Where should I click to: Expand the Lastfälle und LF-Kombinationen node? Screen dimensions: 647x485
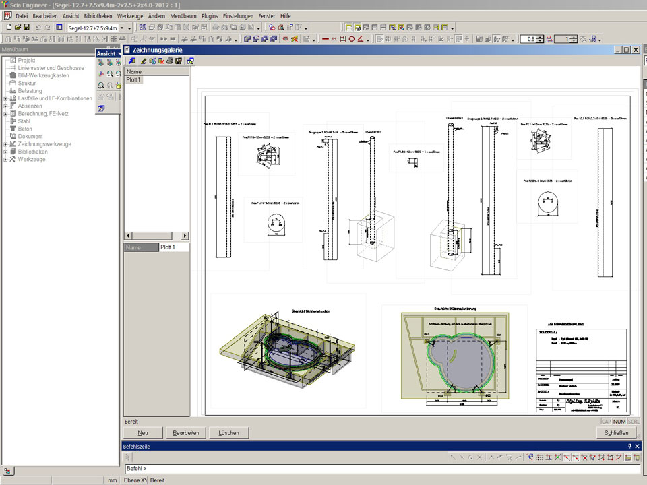tap(5, 98)
